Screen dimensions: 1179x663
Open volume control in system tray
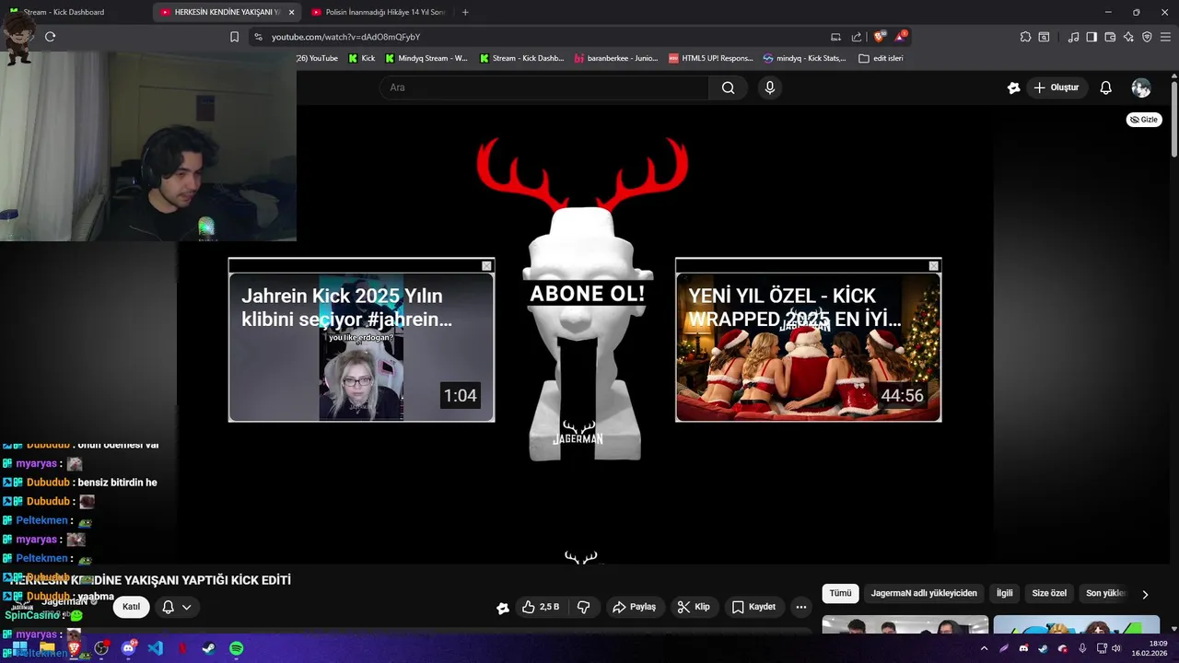click(1116, 648)
